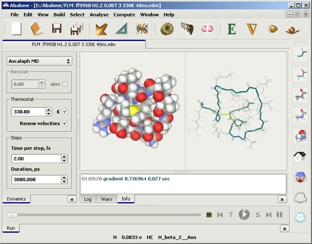Increase the Time per step value
The width and height of the screenshot is (312, 244).
(x=64, y=156)
